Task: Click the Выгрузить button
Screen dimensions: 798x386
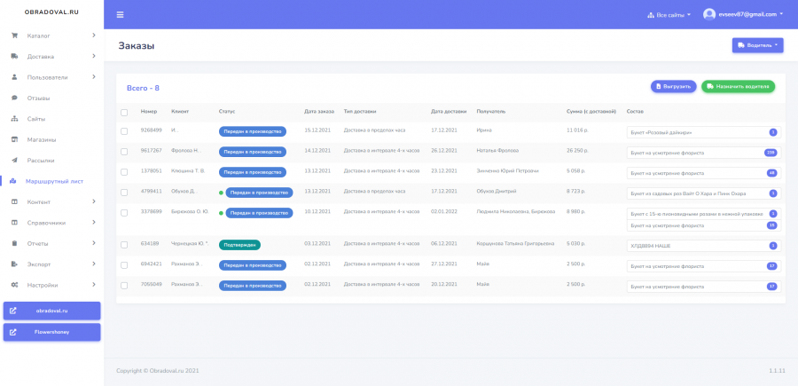Action: tap(673, 87)
